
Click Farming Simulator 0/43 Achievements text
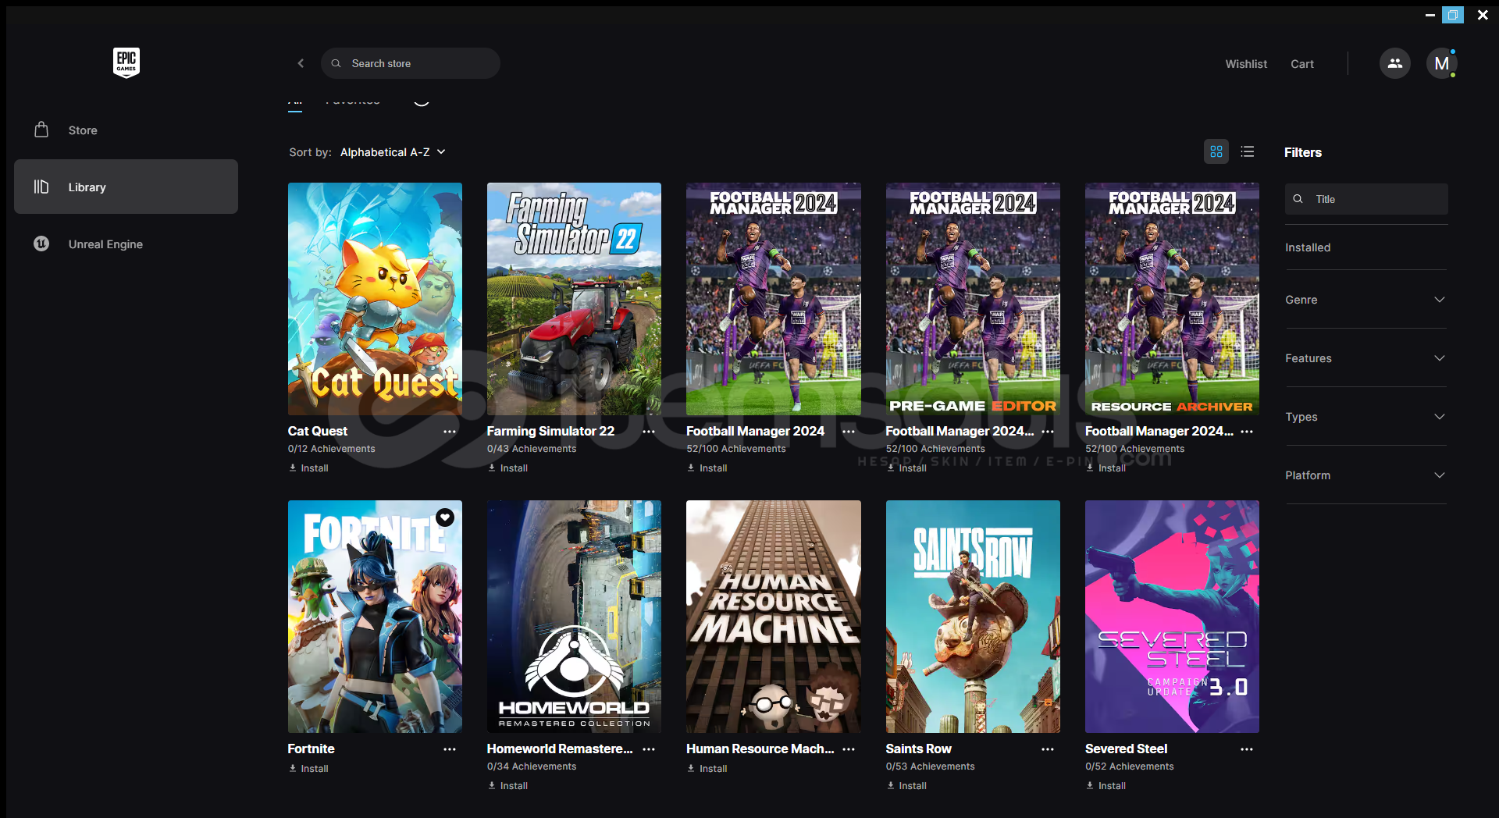tap(532, 449)
